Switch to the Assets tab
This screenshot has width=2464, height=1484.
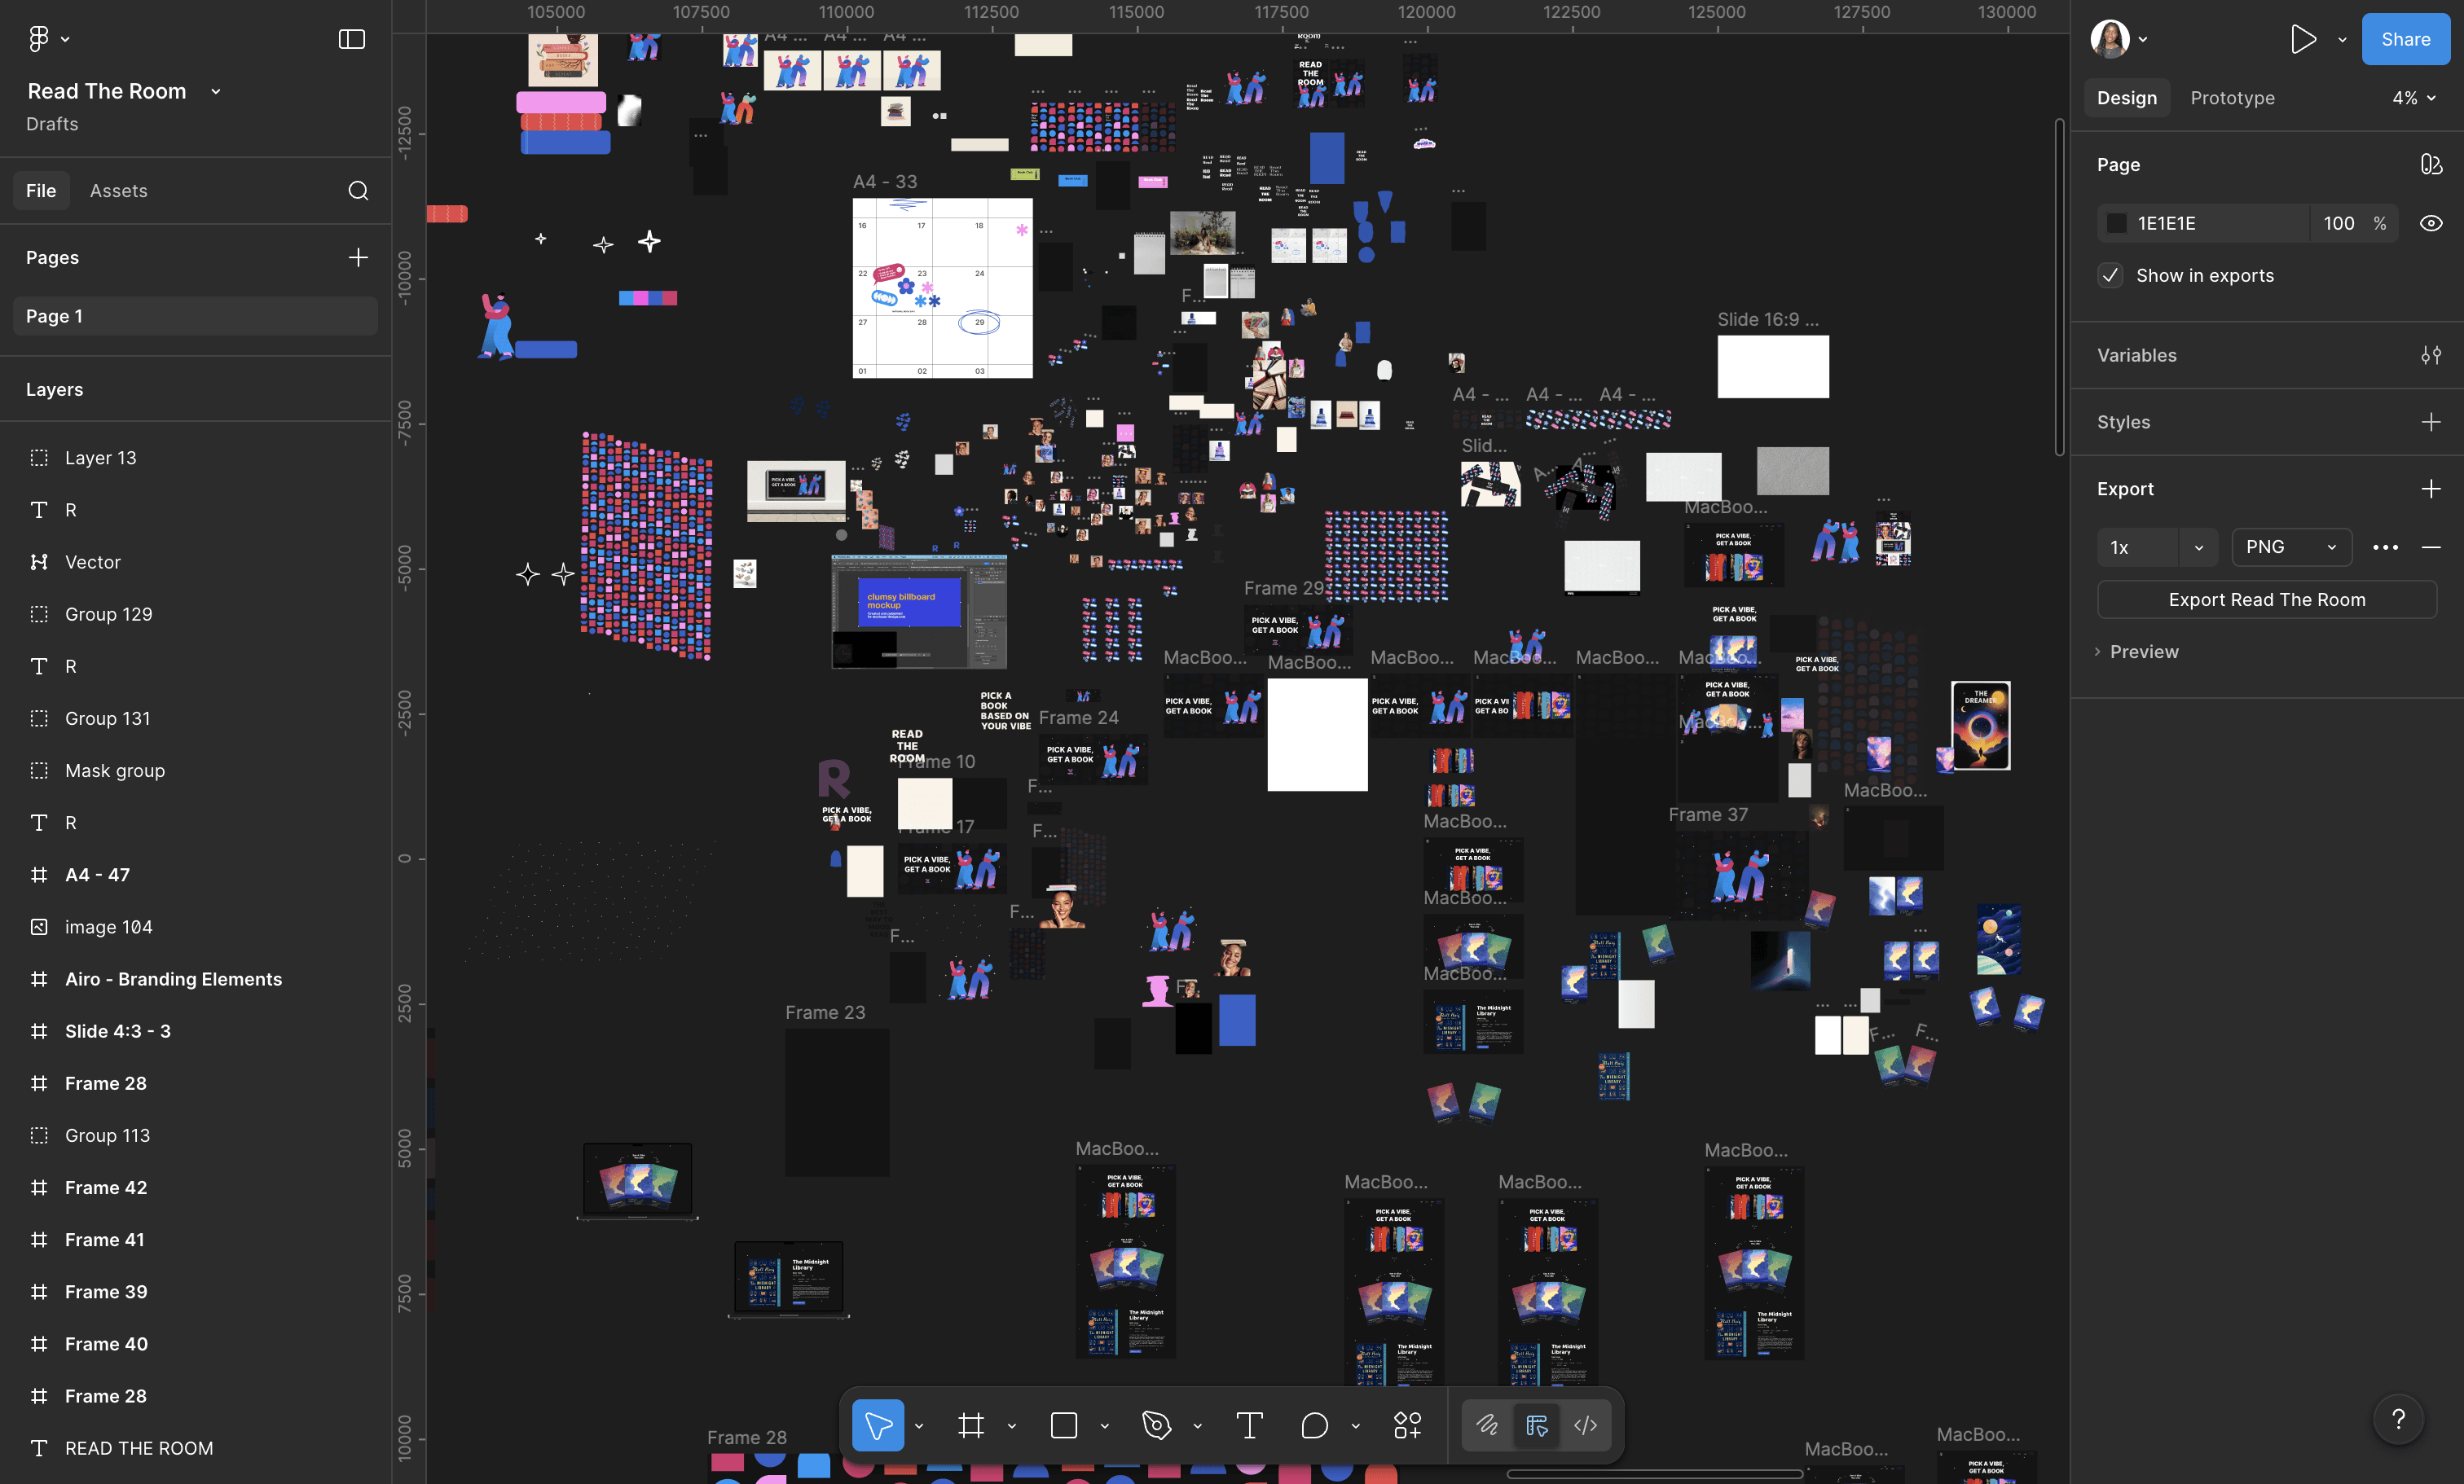pos(118,191)
